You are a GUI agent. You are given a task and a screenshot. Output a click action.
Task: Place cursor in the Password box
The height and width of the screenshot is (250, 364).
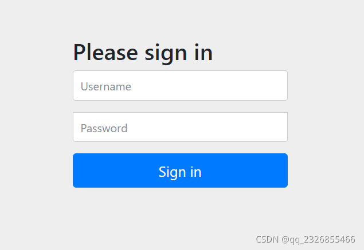click(180, 127)
